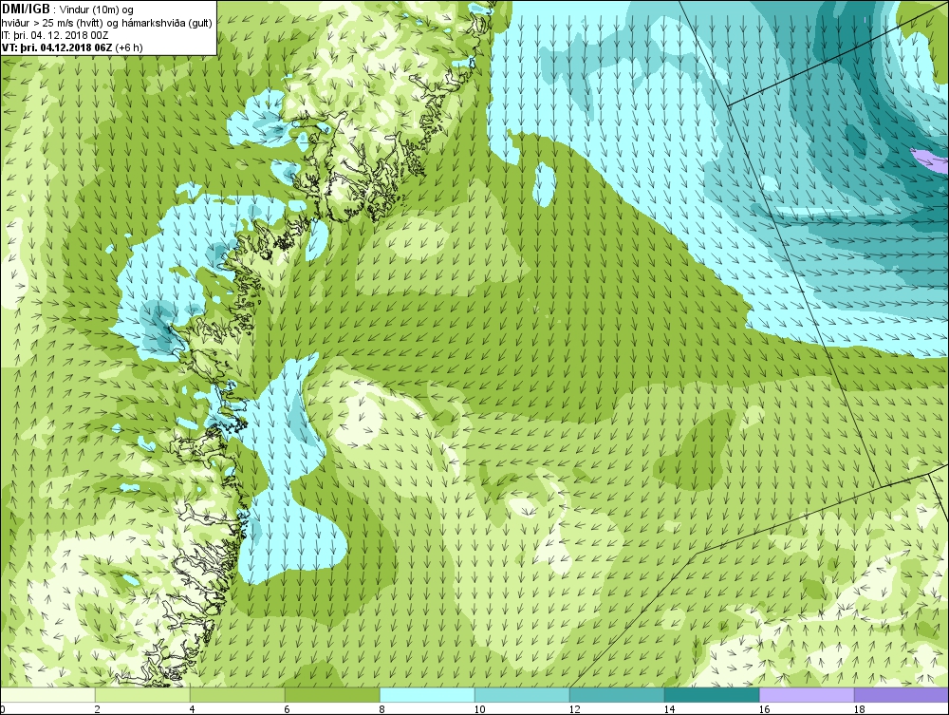The height and width of the screenshot is (715, 949).
Task: Click the "Vindur (10m) og" header text
Action: click(x=98, y=9)
